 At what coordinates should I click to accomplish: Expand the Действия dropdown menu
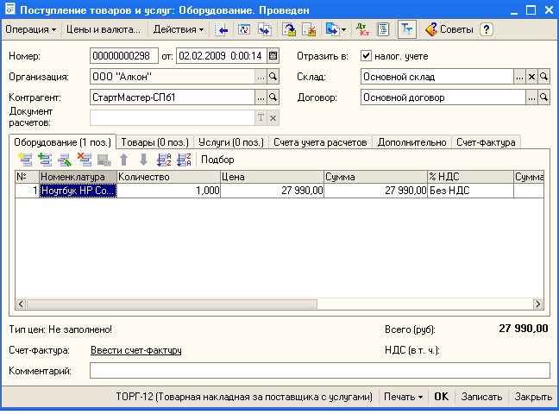[x=178, y=29]
